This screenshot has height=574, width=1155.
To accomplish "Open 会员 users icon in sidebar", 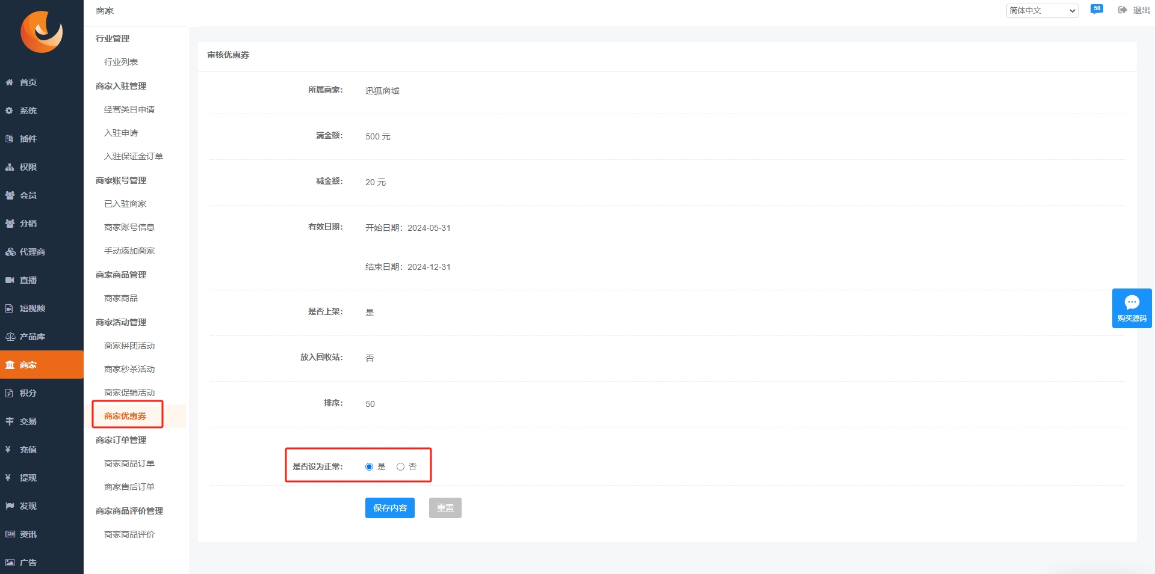I will [10, 195].
